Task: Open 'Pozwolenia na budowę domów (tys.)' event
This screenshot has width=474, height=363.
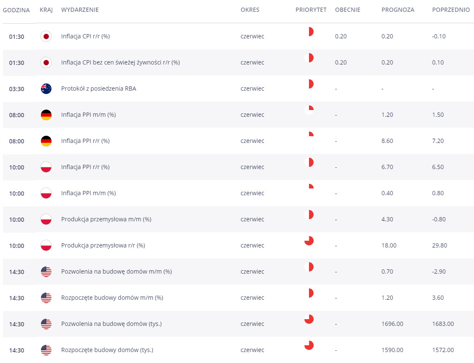Action: click(x=111, y=324)
